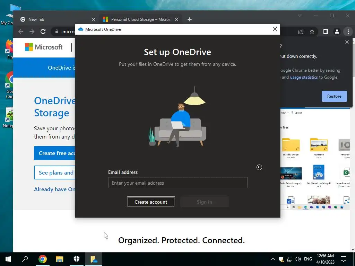Dismiss the Chrome restore bubble
Image resolution: width=355 pixels, height=266 pixels.
pos(347,42)
